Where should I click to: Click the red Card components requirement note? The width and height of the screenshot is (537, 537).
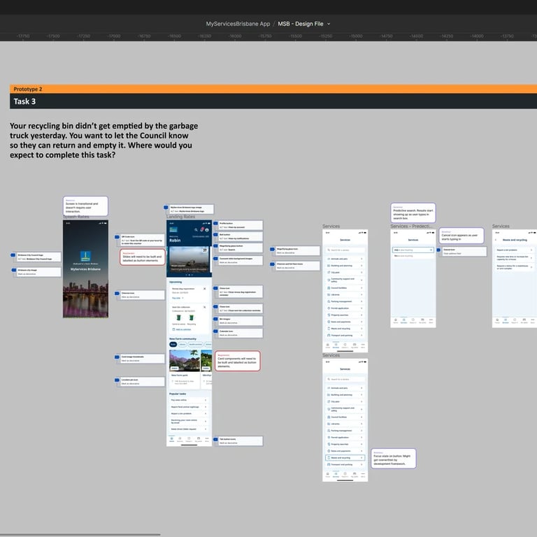click(237, 361)
